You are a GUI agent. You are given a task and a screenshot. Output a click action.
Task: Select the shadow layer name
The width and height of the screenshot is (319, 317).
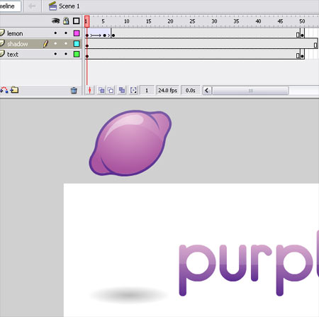coord(18,44)
